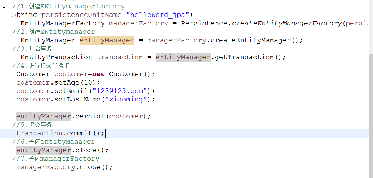Click the managerFactory.close() statement
Viewport: 373px width, 178px height.
pyautogui.click(x=64, y=167)
